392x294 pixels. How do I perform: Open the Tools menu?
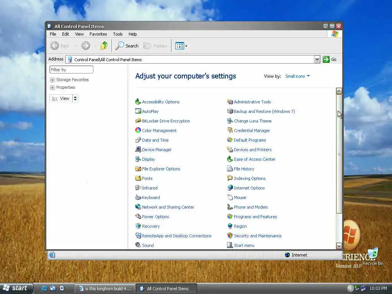(118, 34)
